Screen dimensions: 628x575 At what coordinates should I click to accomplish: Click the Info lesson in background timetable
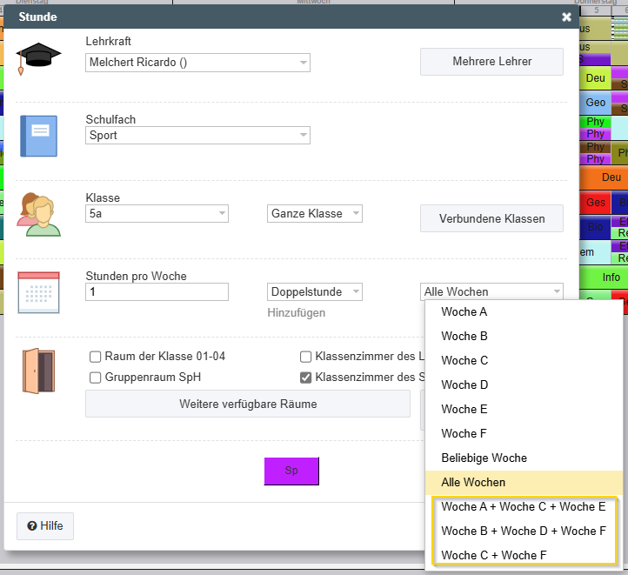[604, 277]
